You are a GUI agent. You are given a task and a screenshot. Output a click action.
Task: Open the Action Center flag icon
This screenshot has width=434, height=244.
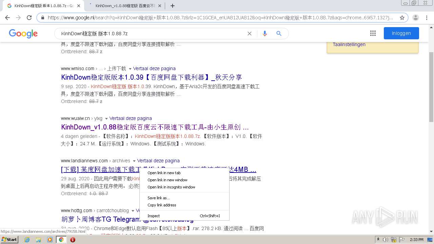402,240
